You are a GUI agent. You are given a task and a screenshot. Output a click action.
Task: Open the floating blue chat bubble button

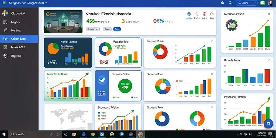click(268, 123)
